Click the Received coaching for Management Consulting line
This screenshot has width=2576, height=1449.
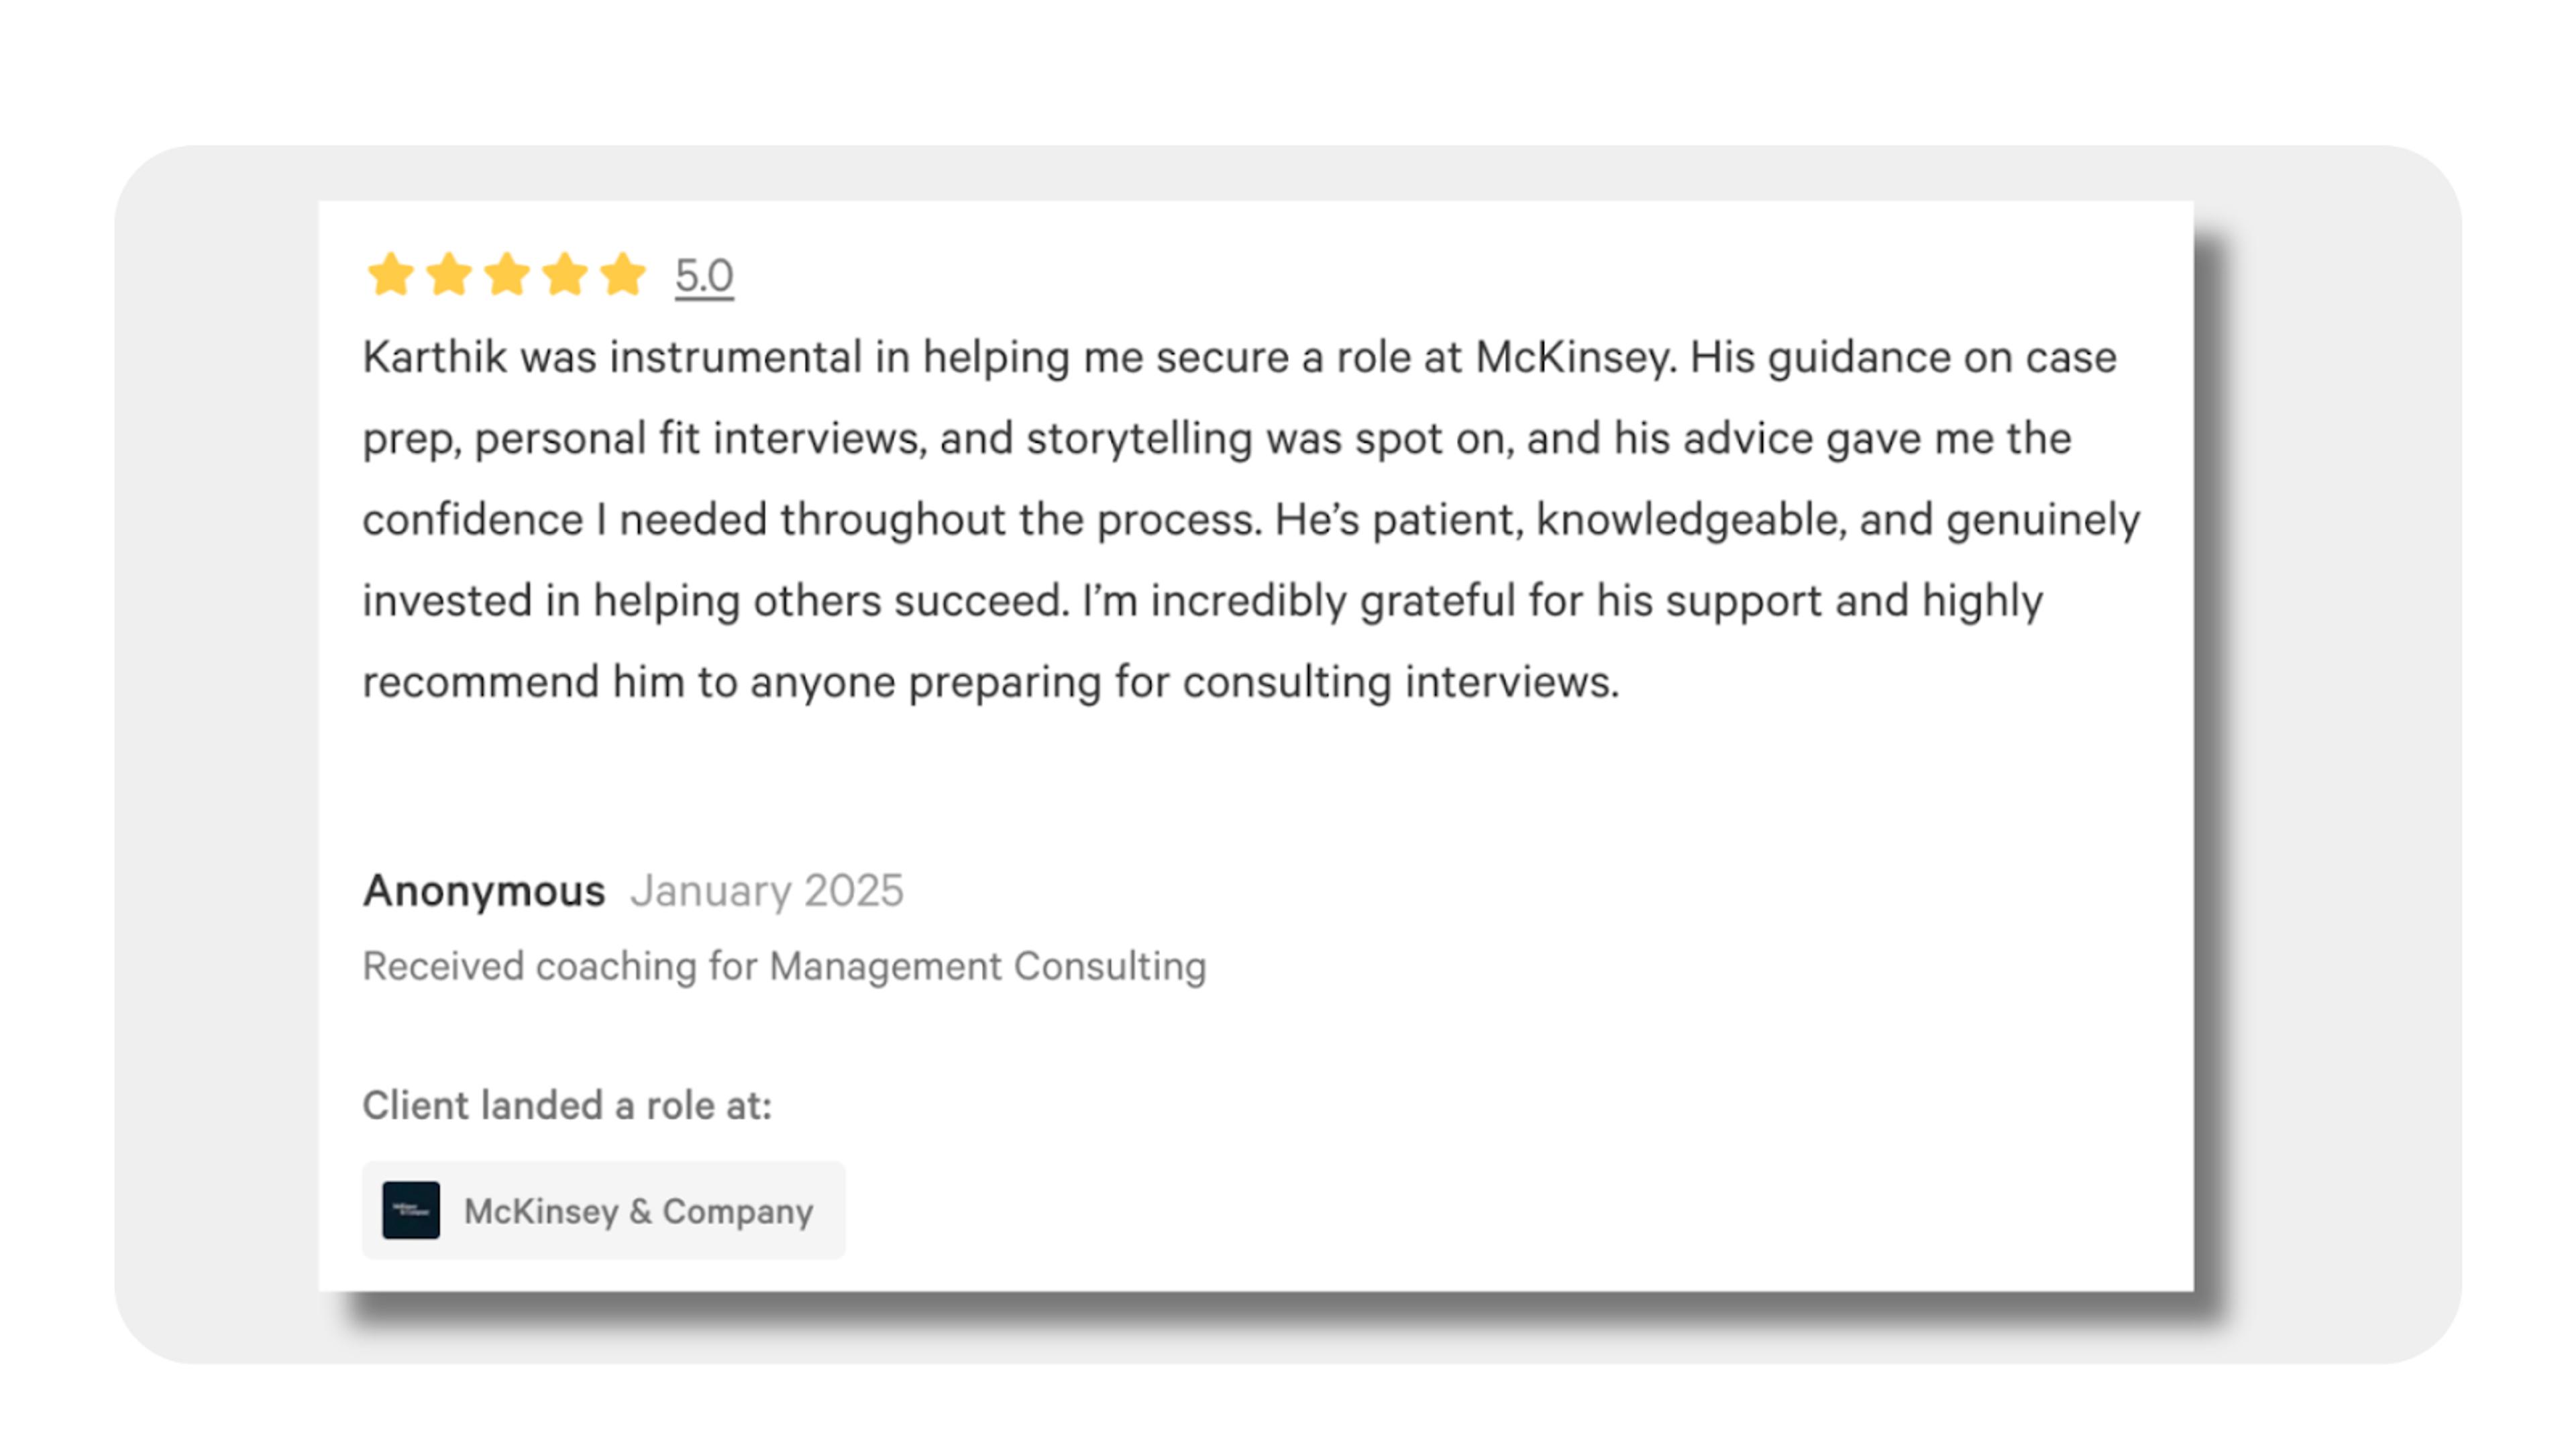[784, 966]
